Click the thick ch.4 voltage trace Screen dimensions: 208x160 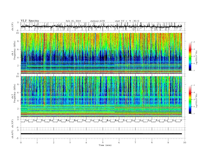101,134
